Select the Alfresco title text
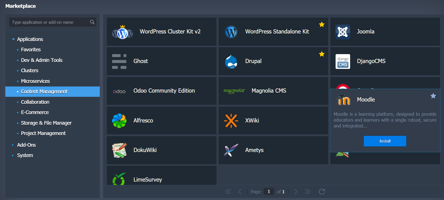The image size is (444, 200). point(143,121)
